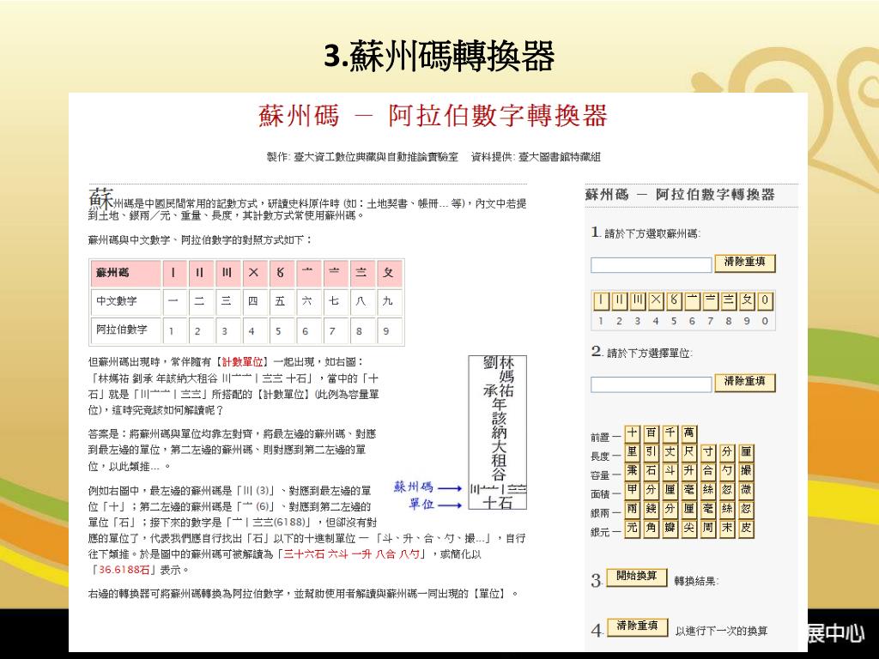
Task: Select the 末 silver dollar unit
Action: click(x=727, y=529)
